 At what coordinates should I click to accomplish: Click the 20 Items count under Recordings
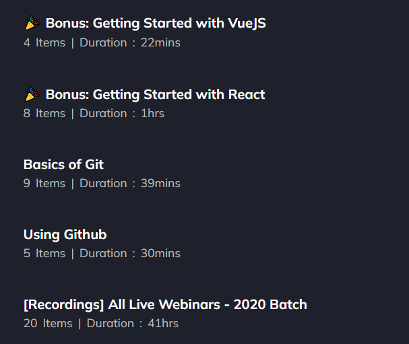(x=48, y=323)
